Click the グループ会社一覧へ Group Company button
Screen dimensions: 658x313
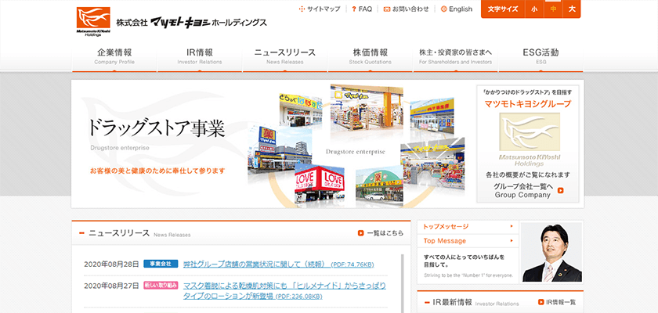pyautogui.click(x=529, y=190)
